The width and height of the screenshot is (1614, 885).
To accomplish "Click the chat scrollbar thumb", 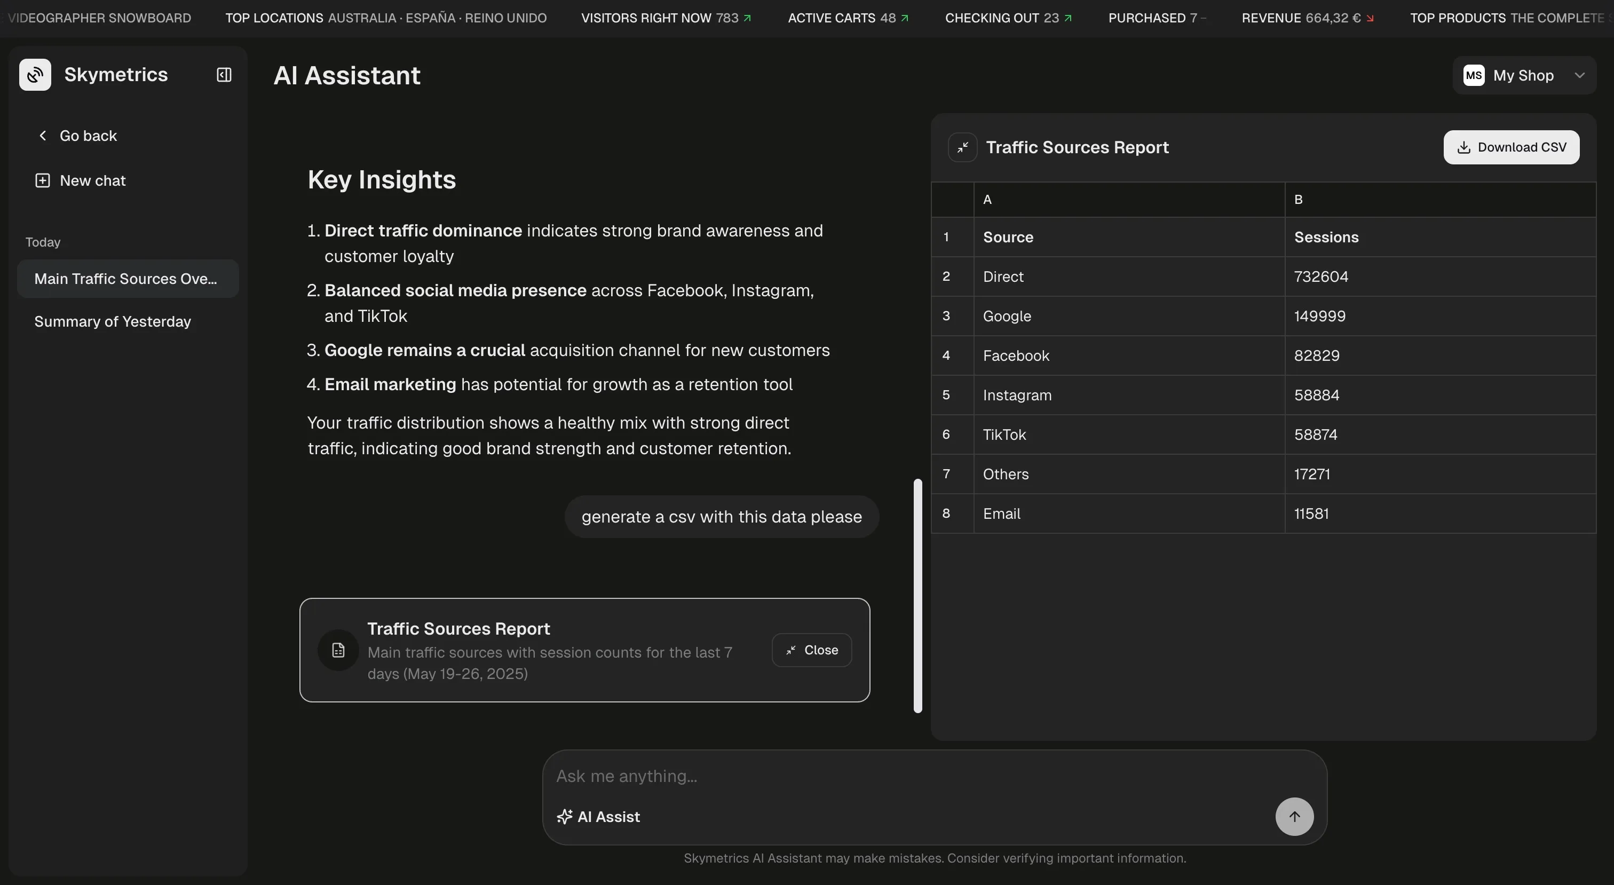I will click(x=918, y=596).
